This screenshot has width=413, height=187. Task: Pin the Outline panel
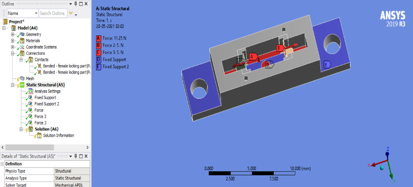click(x=76, y=4)
